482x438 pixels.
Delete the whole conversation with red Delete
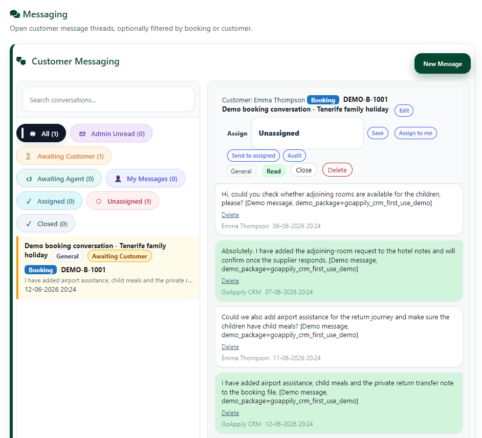tap(337, 170)
